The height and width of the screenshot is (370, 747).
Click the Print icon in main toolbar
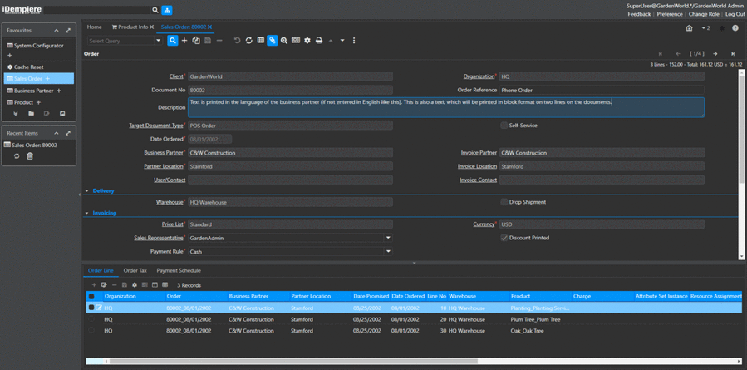319,41
